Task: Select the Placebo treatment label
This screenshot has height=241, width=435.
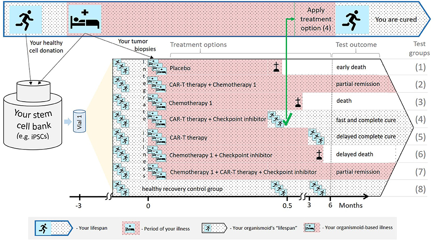Action: [180, 68]
